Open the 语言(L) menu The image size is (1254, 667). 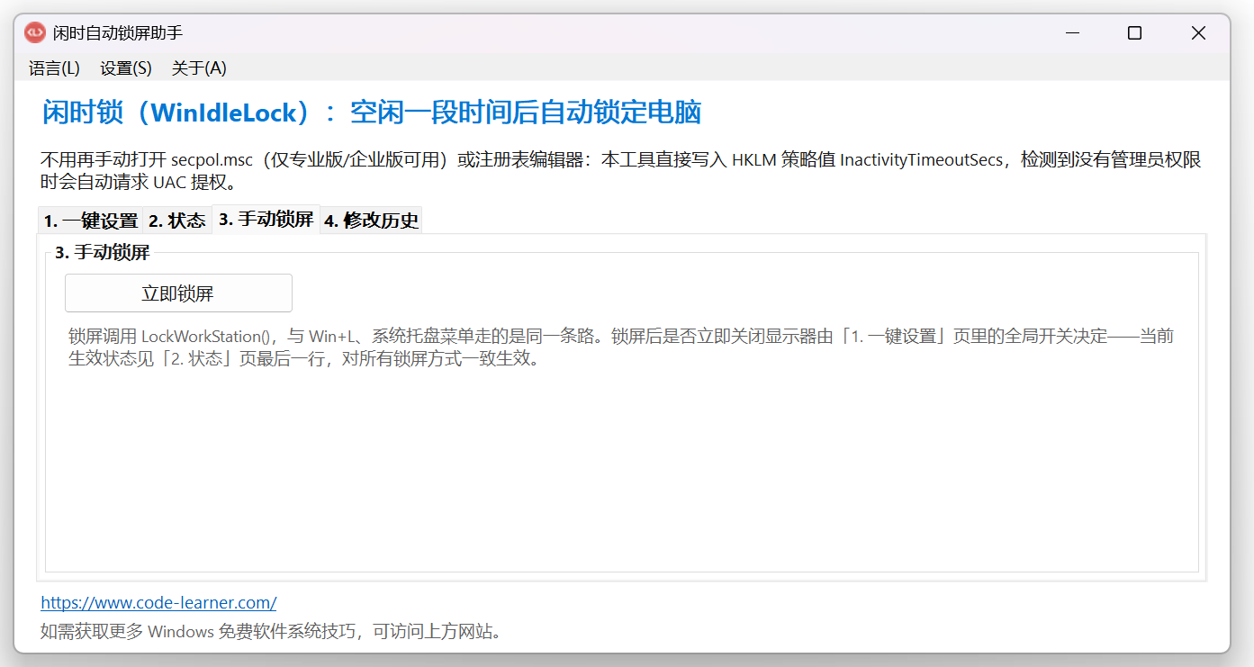pyautogui.click(x=54, y=68)
